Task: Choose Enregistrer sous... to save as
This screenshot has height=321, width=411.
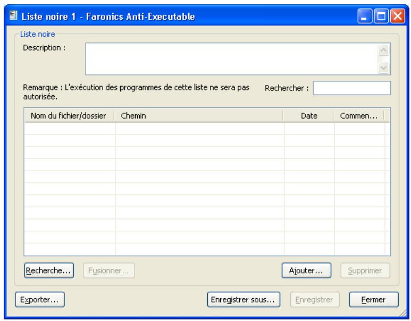Action: click(x=244, y=300)
